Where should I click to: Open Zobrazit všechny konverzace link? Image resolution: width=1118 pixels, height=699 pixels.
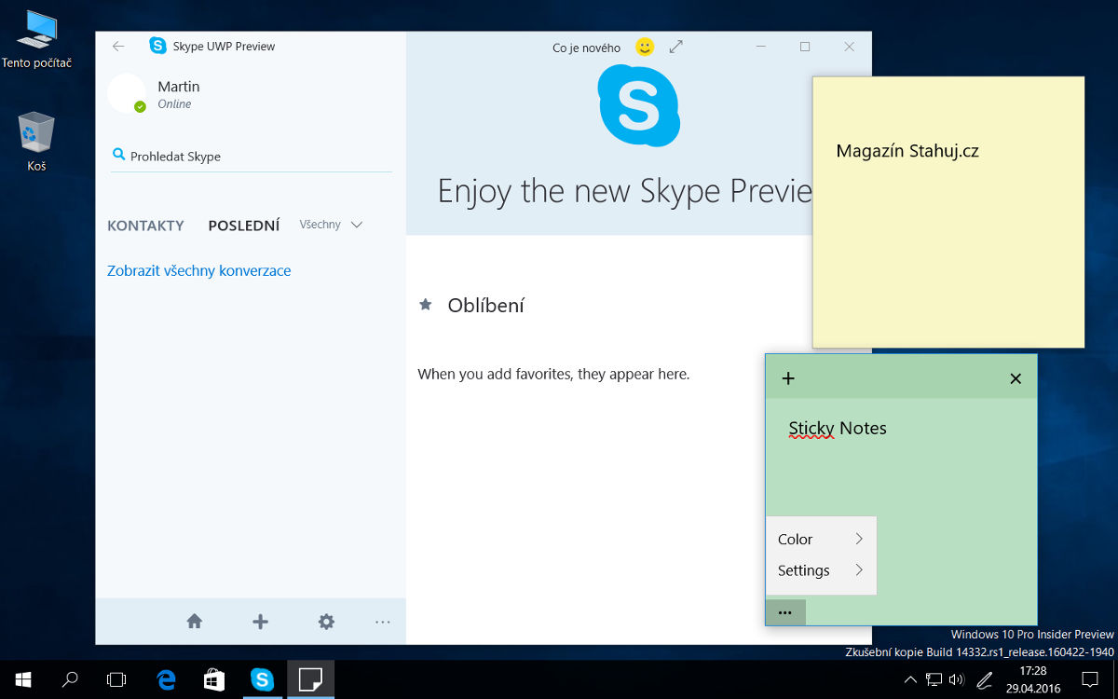coord(199,271)
